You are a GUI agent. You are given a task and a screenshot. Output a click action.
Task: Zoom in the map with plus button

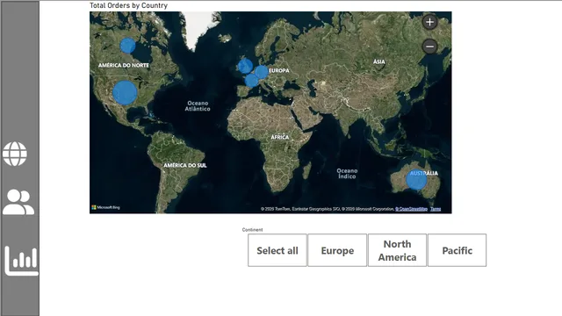tap(429, 22)
